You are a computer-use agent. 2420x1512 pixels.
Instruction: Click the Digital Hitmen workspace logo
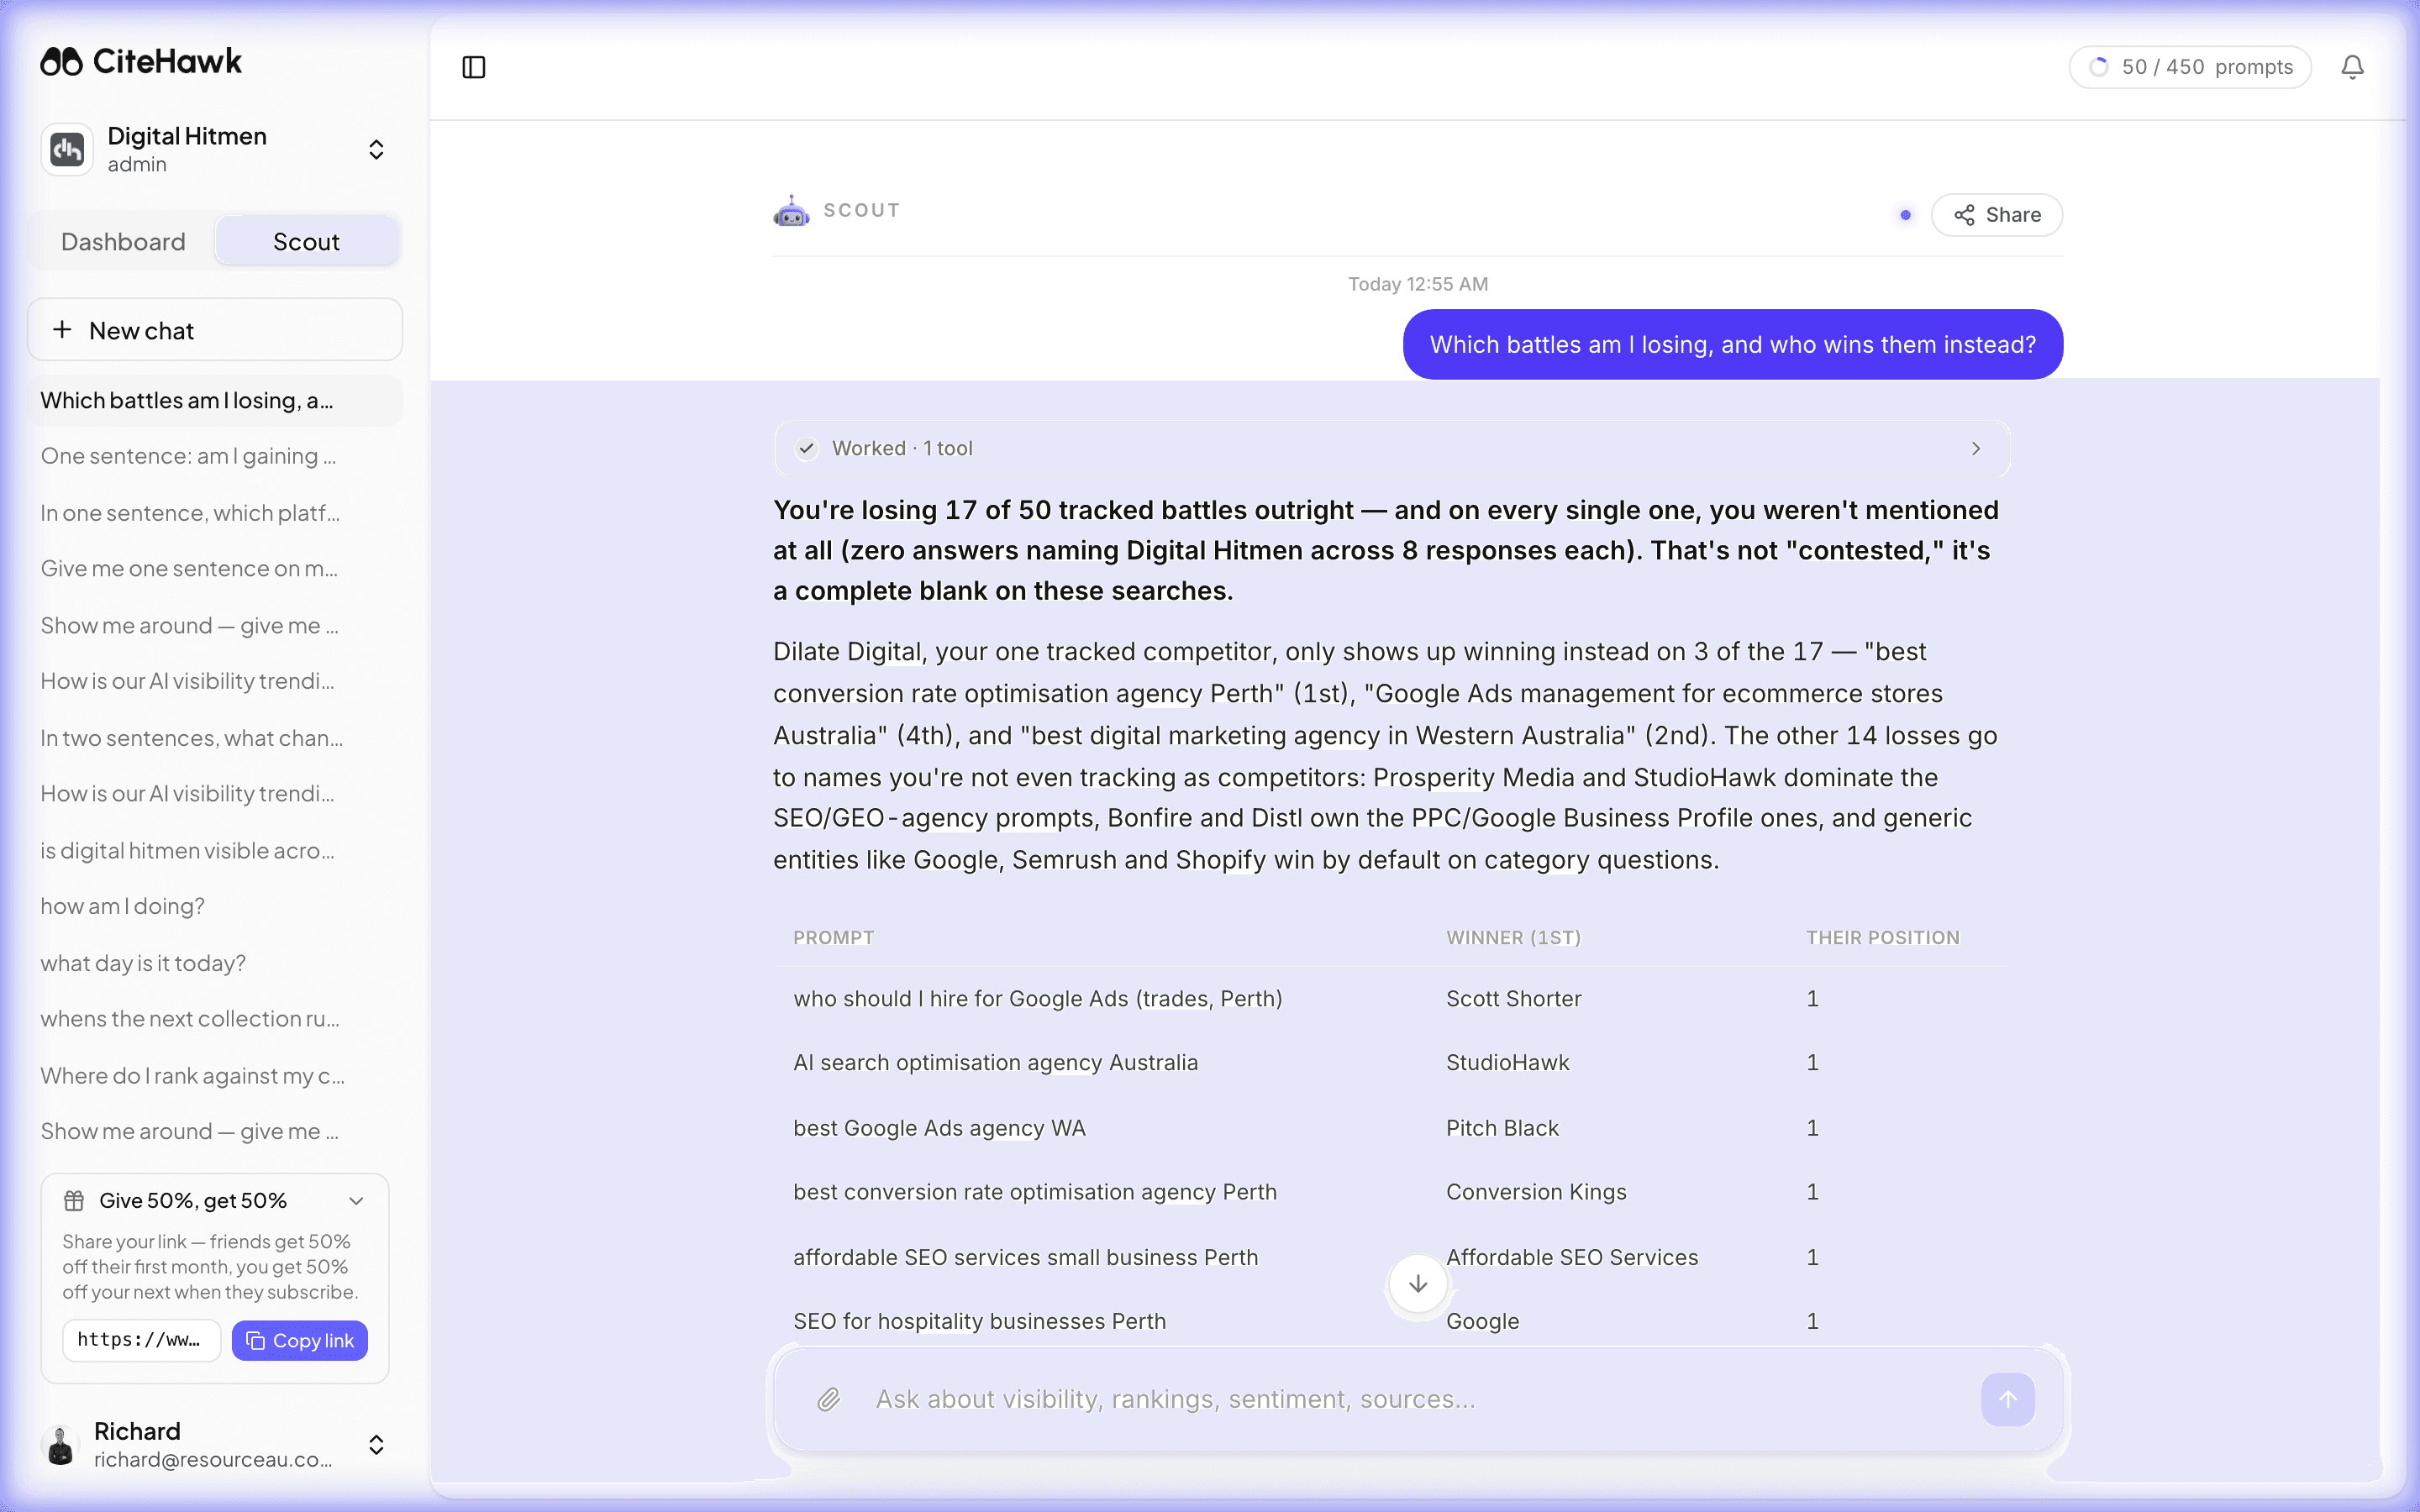pyautogui.click(x=67, y=149)
